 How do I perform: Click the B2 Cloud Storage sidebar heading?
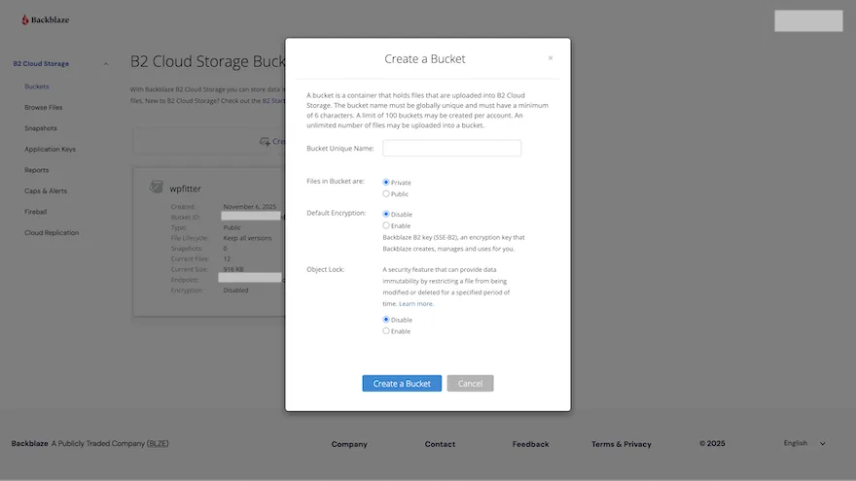(x=41, y=64)
